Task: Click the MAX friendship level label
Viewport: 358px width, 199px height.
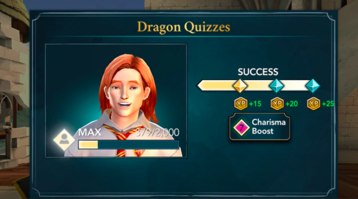Action: tap(90, 132)
